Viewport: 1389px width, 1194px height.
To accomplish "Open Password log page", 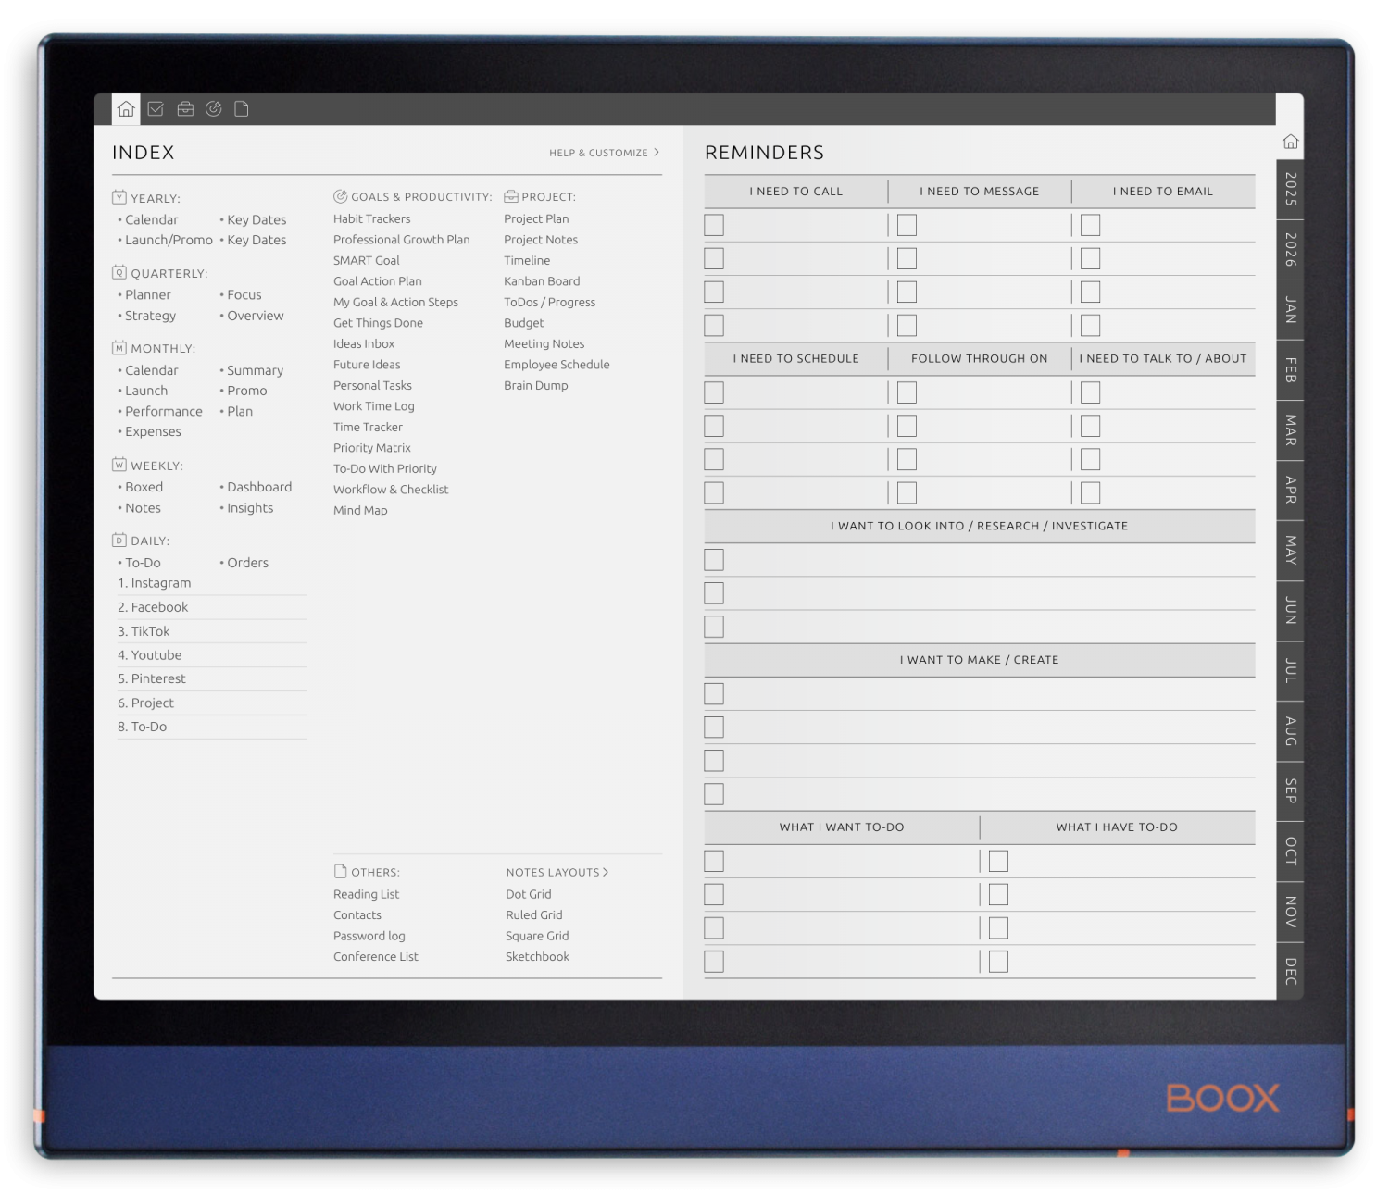I will pyautogui.click(x=369, y=936).
